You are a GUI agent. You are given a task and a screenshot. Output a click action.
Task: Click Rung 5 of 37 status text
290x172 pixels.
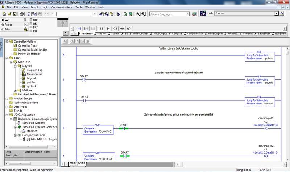coord(244,170)
